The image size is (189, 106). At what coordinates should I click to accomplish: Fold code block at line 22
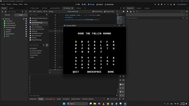[x=58, y=42]
